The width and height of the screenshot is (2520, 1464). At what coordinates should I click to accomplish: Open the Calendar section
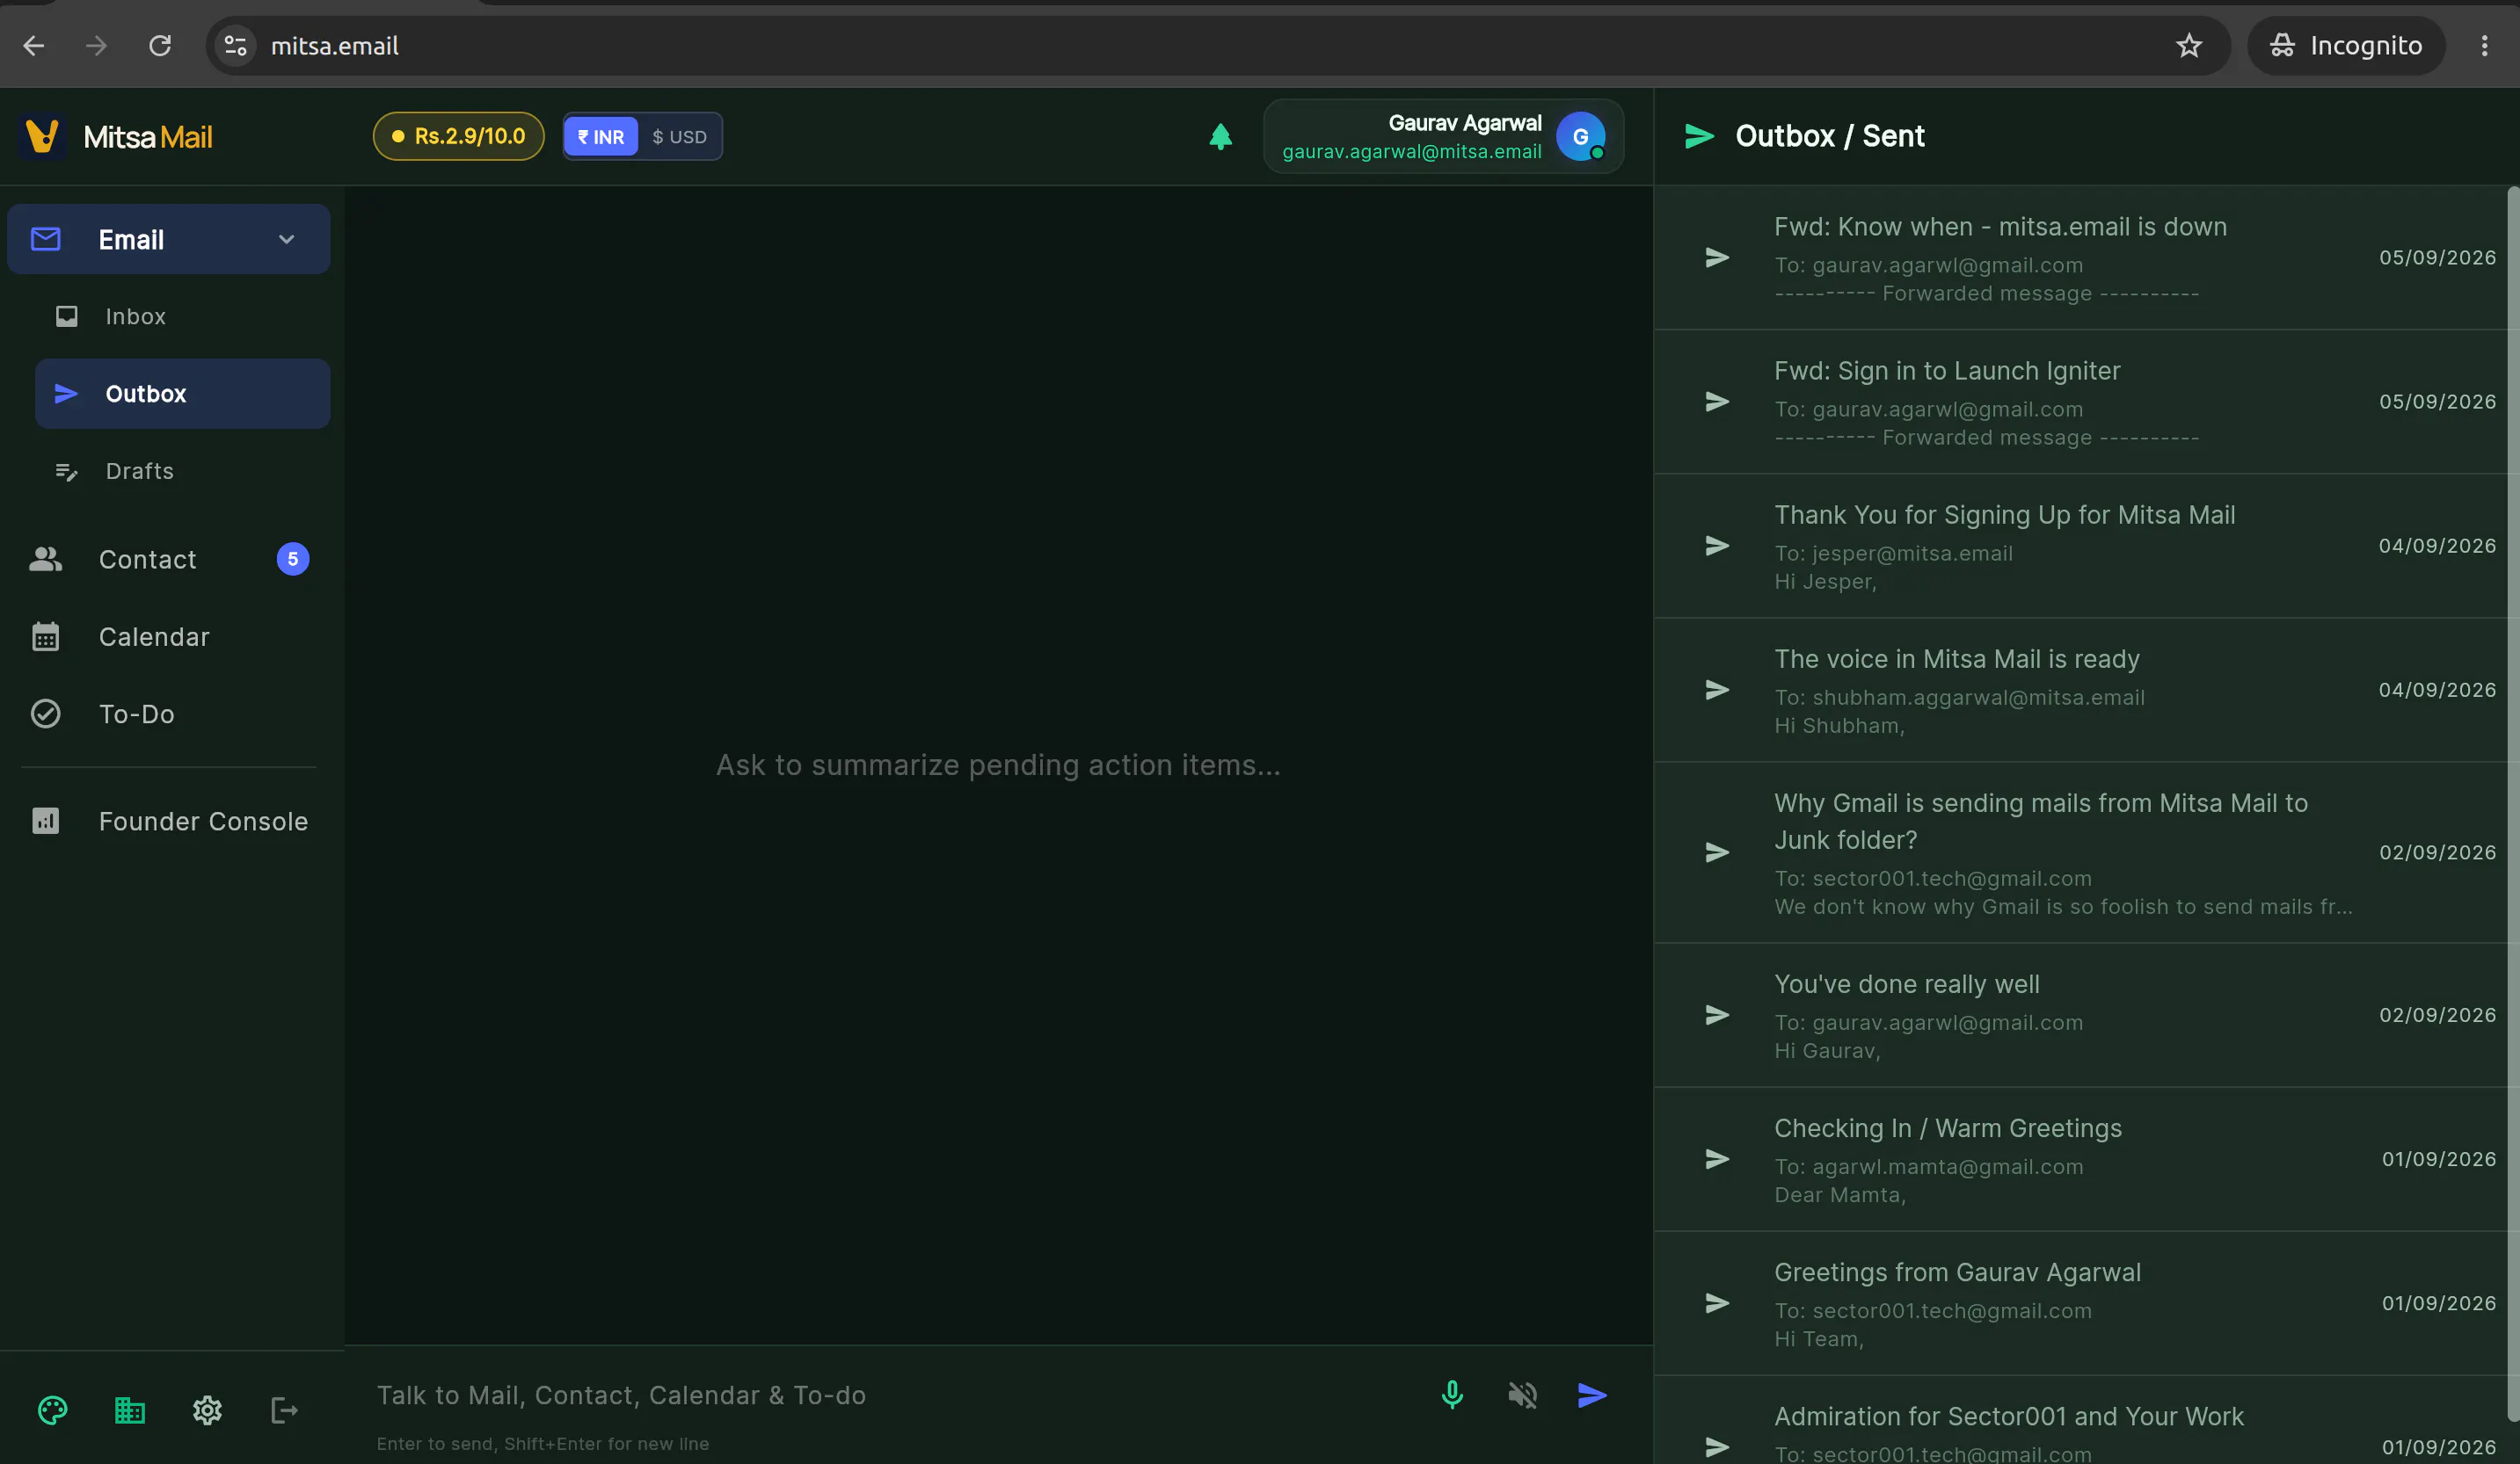point(169,636)
